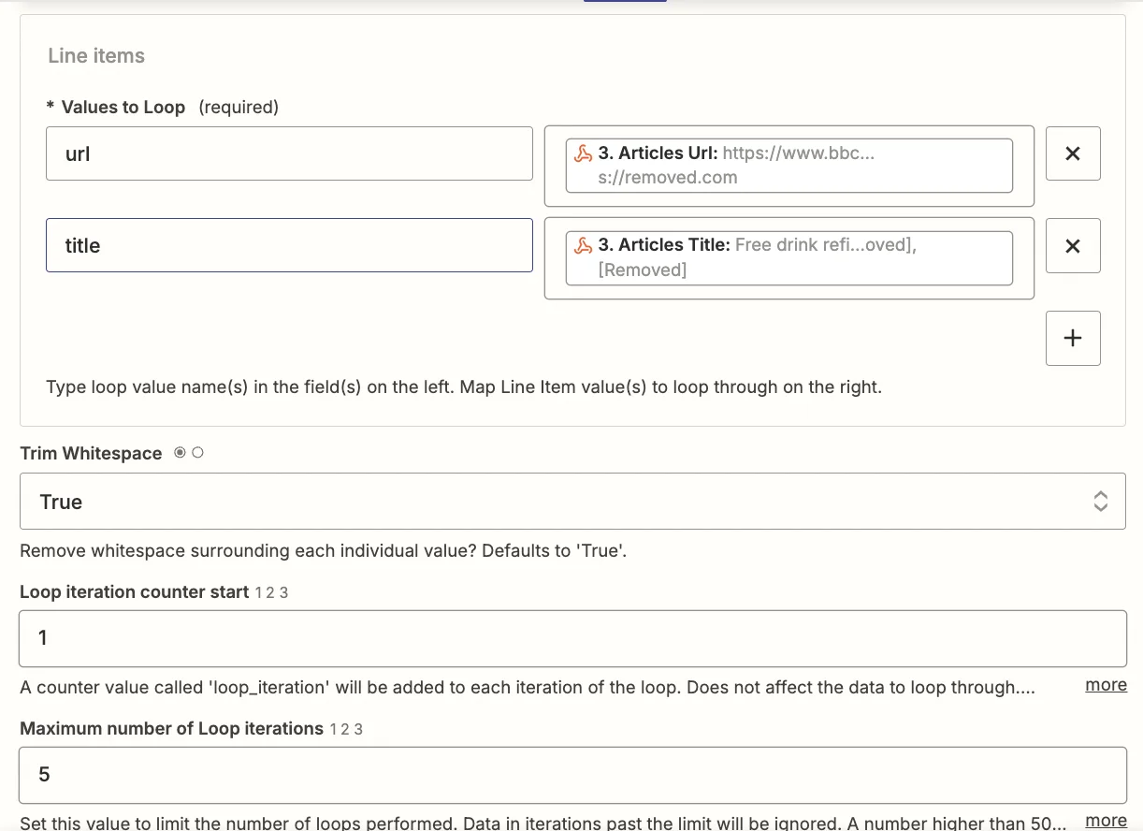Screen dimensions: 1143x831
Task: Click the webhook icon in Articles Url pill
Action: click(584, 153)
